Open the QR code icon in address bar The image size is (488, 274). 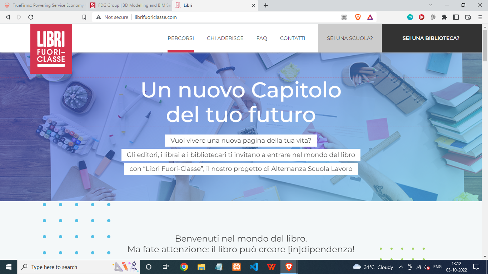[344, 17]
